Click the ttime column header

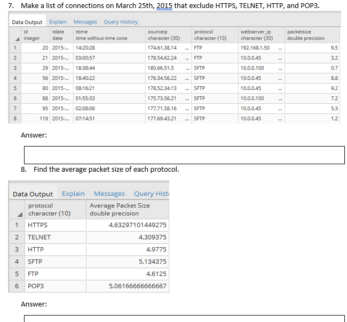tap(109, 35)
